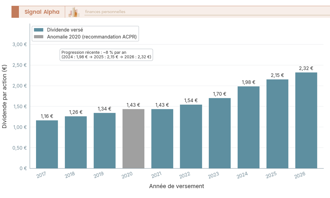Click the '2,32 €' label above the 2026 bar
Image resolution: width=330 pixels, height=198 pixels.
(306, 68)
